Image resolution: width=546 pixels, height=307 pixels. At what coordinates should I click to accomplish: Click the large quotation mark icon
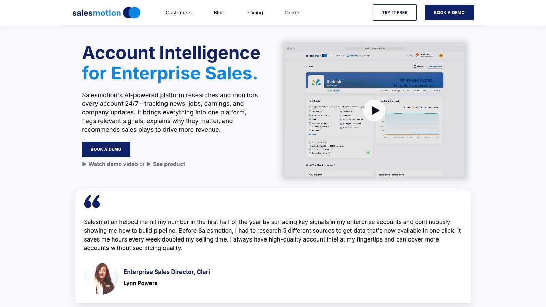92,202
